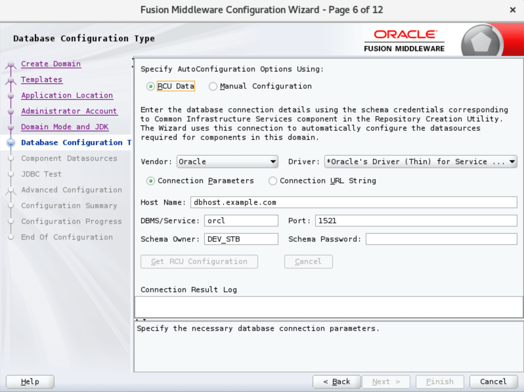Click the Next button
The width and height of the screenshot is (524, 392).
tap(386, 382)
